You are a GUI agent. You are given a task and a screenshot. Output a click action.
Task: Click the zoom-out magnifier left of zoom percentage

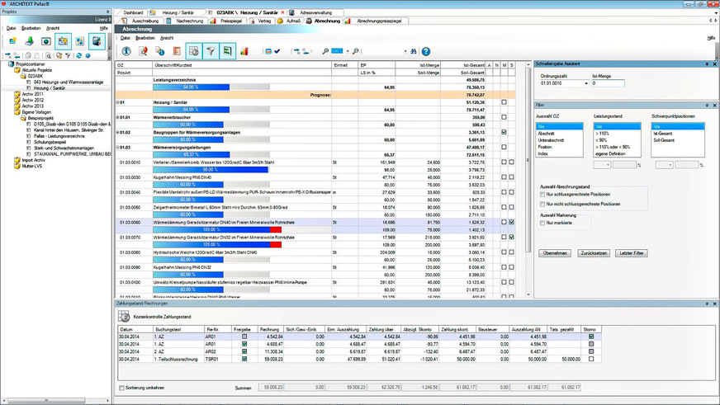[x=326, y=52]
